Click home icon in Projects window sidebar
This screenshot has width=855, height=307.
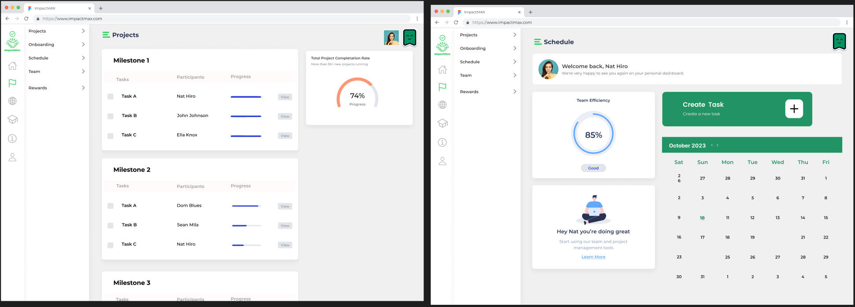pos(12,66)
